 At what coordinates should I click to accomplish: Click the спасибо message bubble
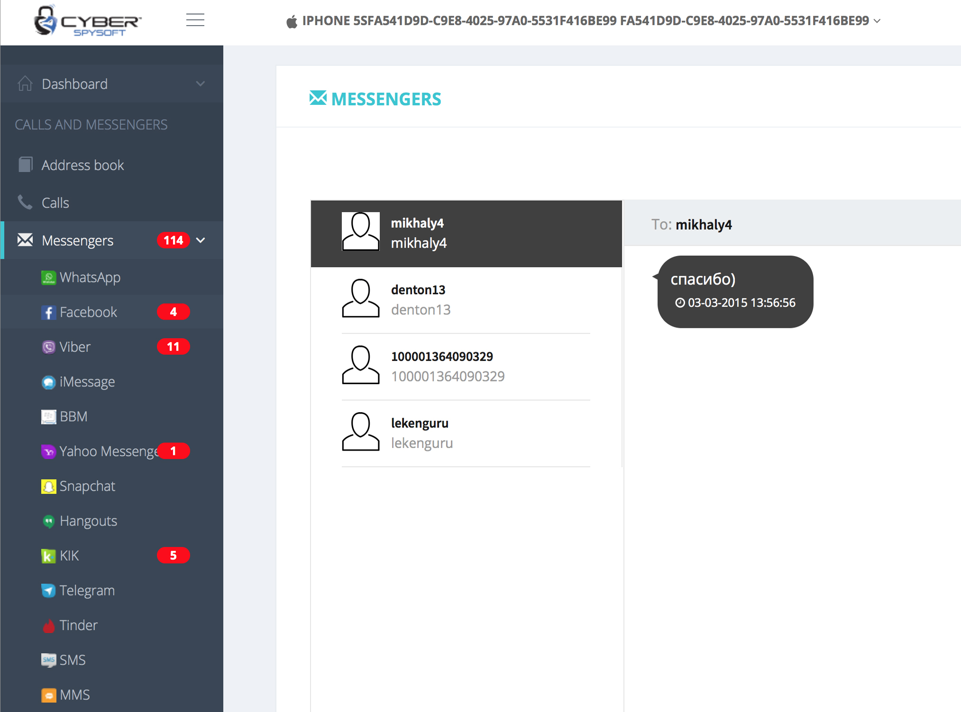[x=735, y=291]
